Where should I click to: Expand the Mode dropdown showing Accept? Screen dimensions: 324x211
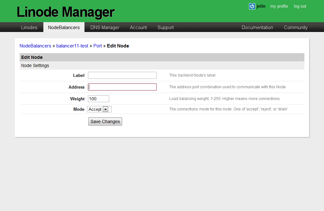pos(99,109)
